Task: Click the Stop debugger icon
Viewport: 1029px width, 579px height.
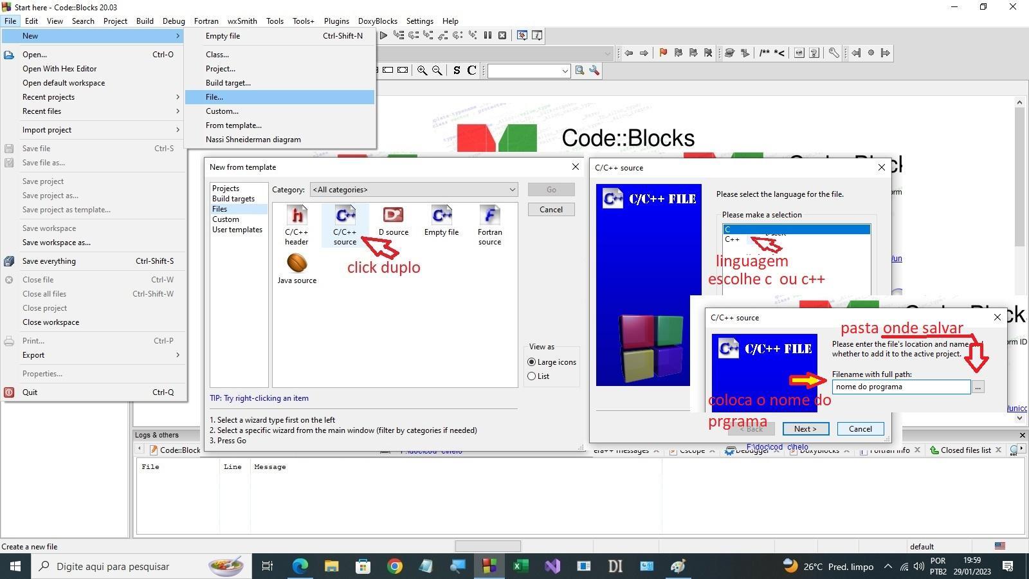Action: click(x=502, y=35)
